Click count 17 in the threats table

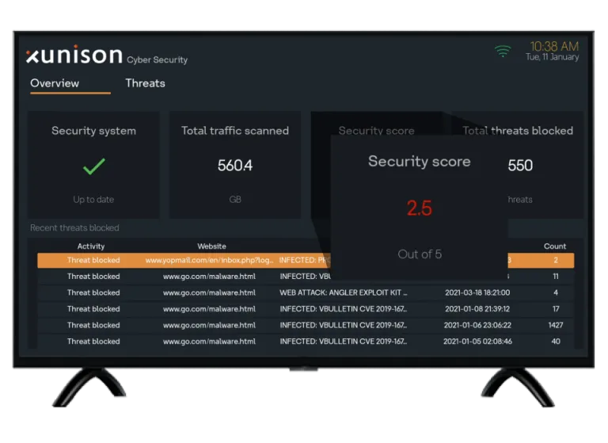click(556, 309)
